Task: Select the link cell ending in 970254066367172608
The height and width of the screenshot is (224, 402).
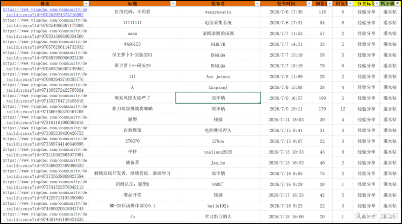Action: (45, 23)
